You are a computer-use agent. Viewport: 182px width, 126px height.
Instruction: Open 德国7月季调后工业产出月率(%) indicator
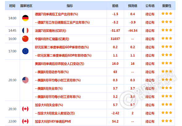pos(56,14)
